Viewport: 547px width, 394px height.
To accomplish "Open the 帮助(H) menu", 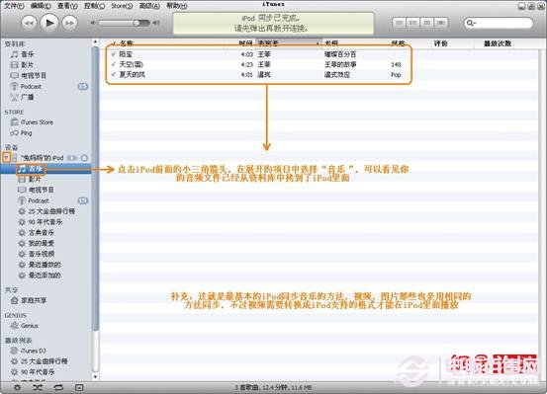I will [176, 6].
